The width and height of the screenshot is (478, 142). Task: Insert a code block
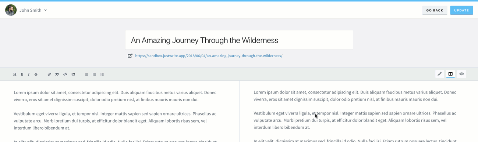tap(65, 74)
